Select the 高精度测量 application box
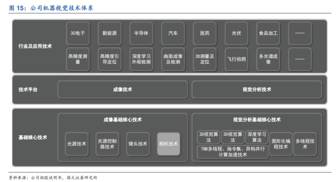The image size is (336, 182). click(x=78, y=59)
